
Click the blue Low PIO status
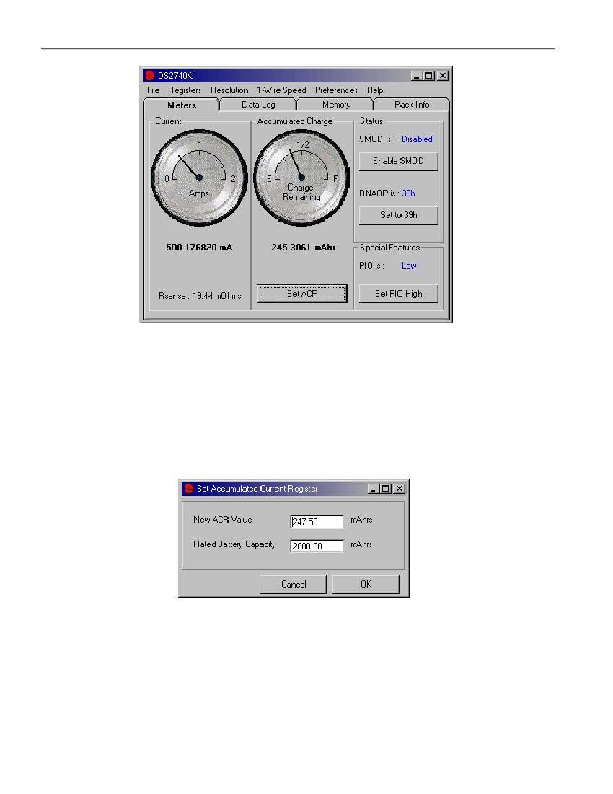click(409, 266)
